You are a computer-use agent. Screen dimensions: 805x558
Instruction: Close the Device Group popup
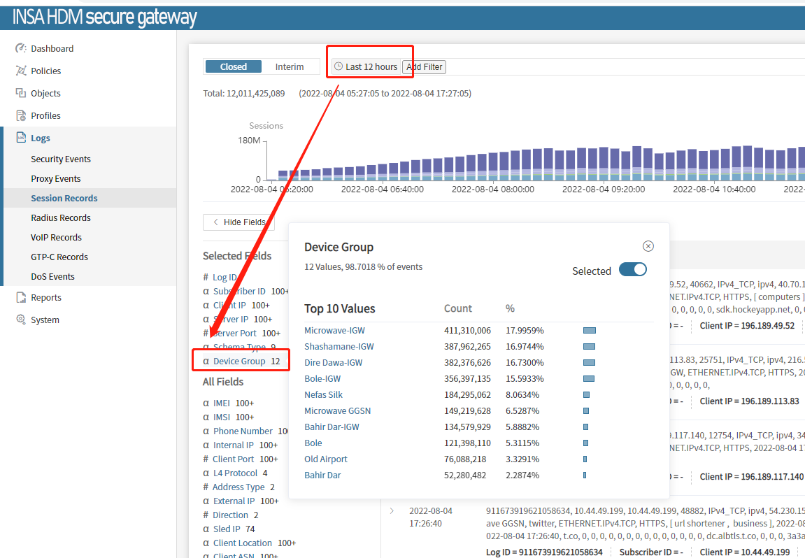tap(648, 246)
